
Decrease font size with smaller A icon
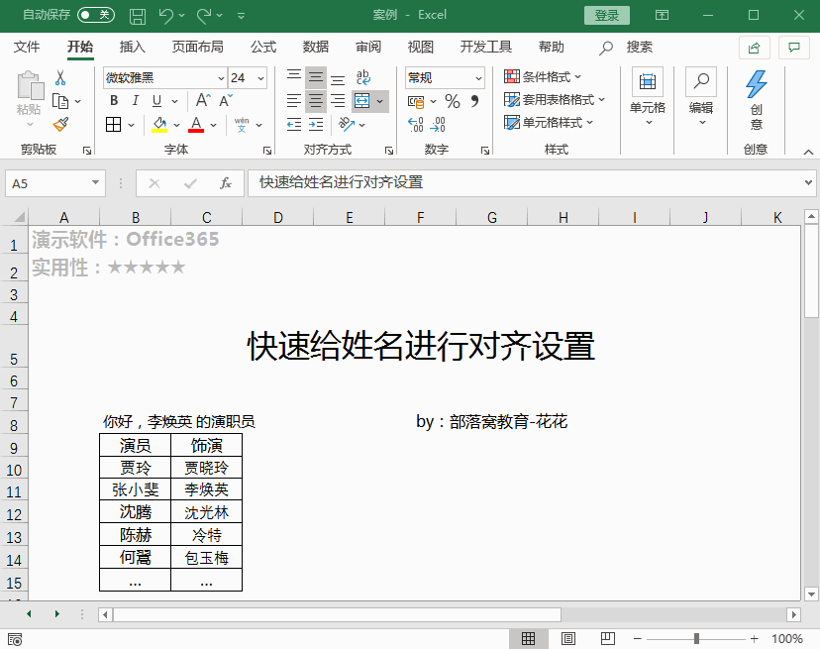[226, 100]
